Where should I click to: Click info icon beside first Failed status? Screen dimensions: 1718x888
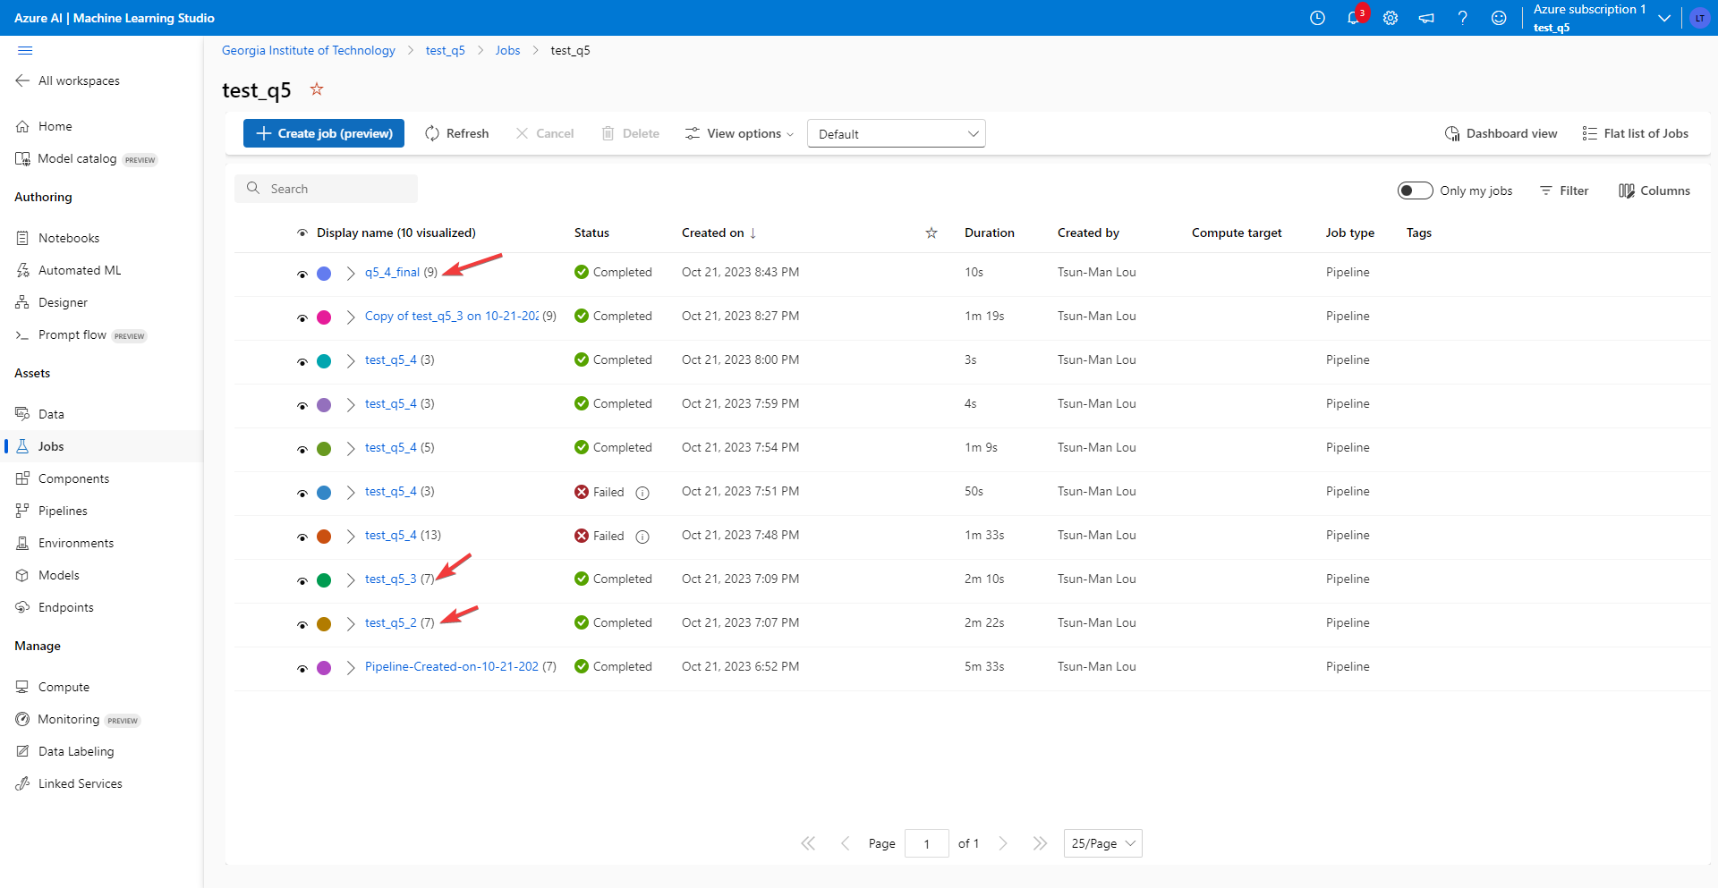tap(642, 493)
